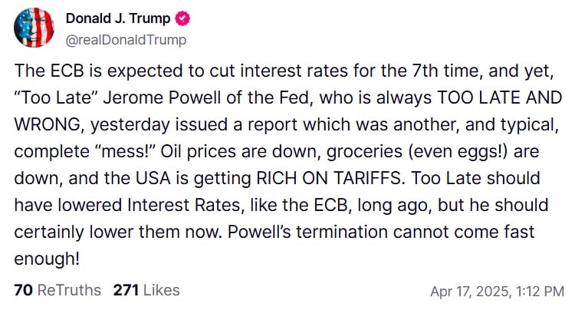Click the words "TOO LATE AND"
Screen dimensions: 575x310
(x=500, y=97)
